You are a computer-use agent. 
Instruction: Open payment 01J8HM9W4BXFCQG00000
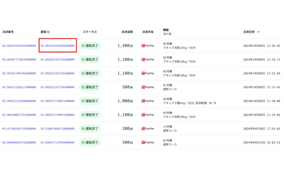click(19, 143)
